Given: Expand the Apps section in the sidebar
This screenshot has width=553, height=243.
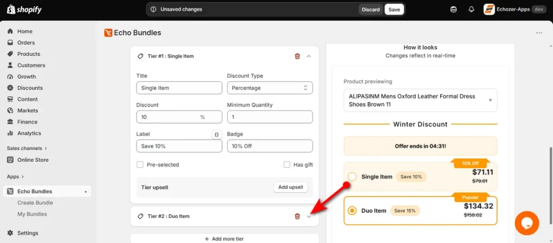Looking at the screenshot, I should (16, 177).
